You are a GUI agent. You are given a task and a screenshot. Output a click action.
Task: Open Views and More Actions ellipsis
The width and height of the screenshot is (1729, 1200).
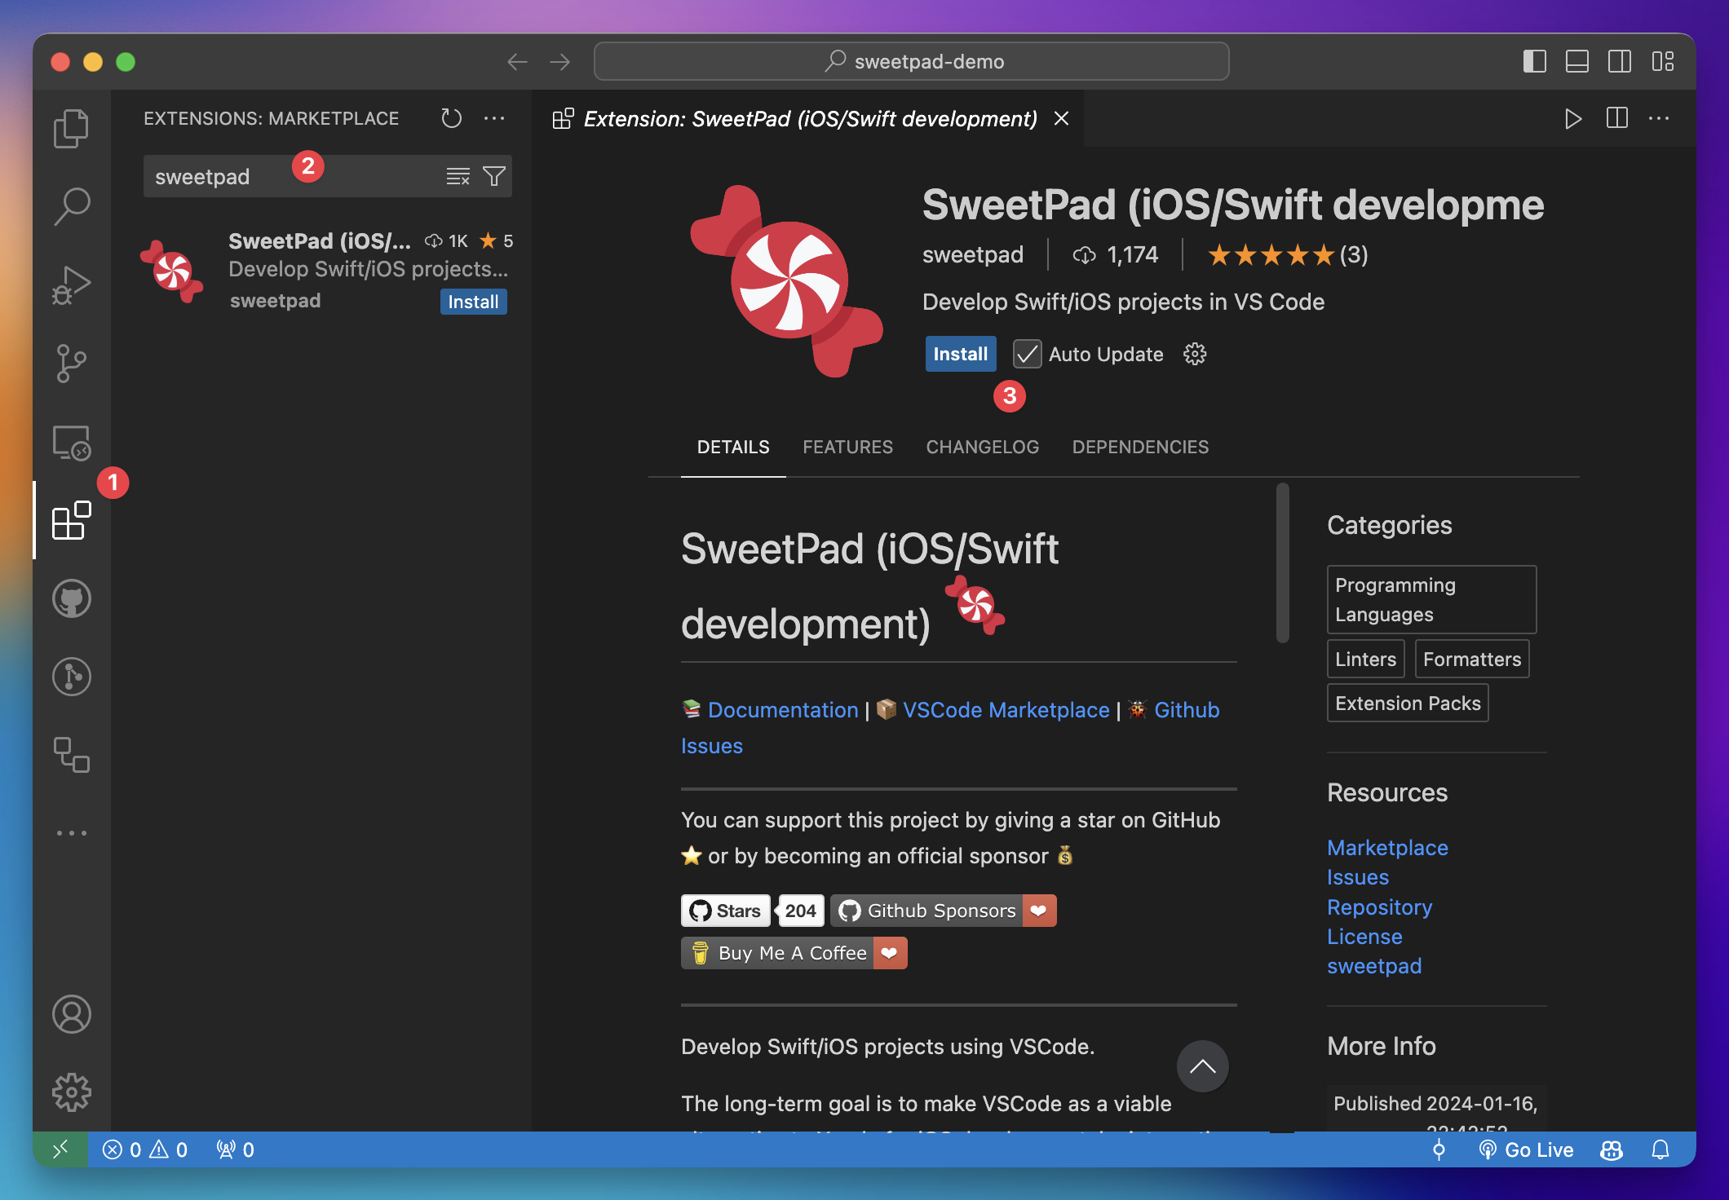point(494,118)
